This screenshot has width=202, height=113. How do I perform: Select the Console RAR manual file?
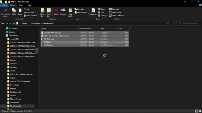click(x=85, y=33)
